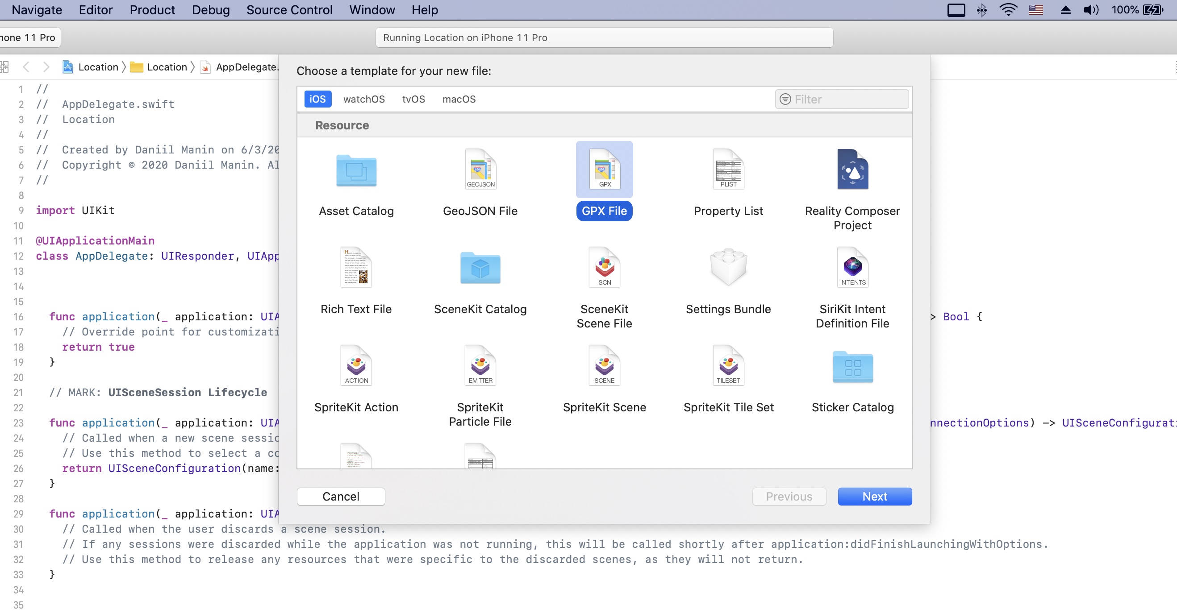Open the Editor menu
The width and height of the screenshot is (1177, 613).
(x=95, y=10)
